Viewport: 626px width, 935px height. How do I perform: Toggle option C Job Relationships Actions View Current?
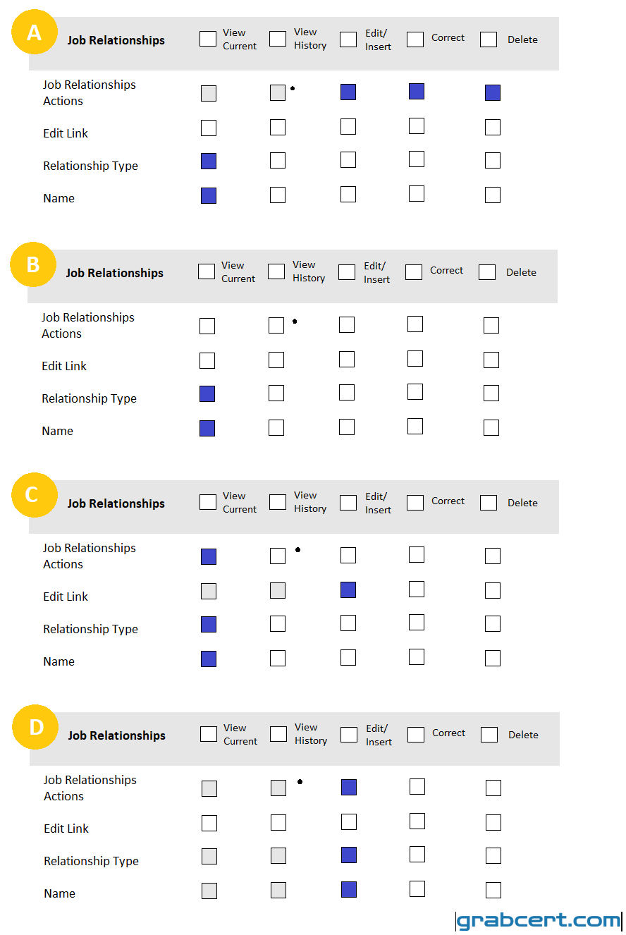(209, 557)
